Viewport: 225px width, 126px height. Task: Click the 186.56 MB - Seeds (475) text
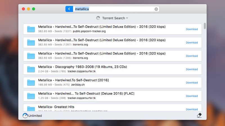tap(54, 85)
